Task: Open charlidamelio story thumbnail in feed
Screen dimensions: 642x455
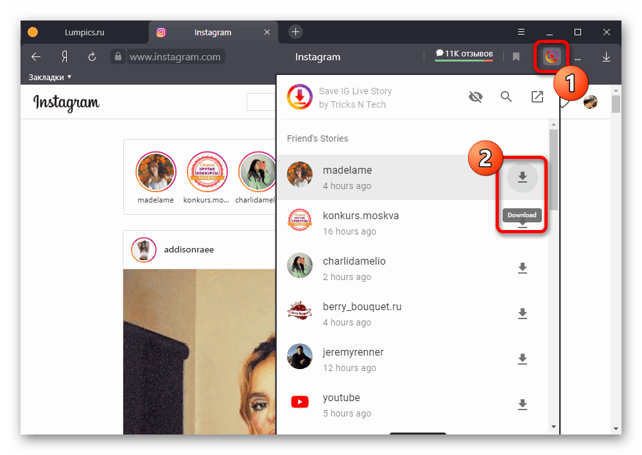Action: click(x=257, y=171)
